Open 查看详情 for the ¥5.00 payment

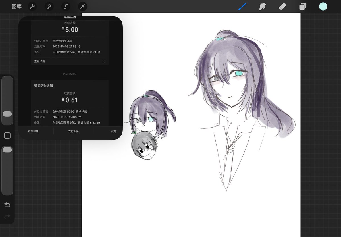(70, 61)
